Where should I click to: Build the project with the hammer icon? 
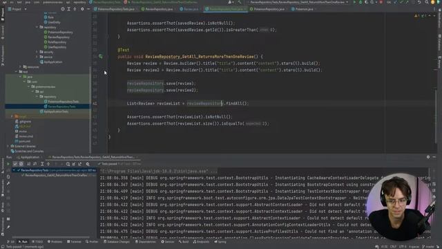(x=240, y=2)
